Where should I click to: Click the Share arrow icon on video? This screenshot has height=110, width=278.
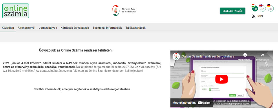(x=262, y=55)
